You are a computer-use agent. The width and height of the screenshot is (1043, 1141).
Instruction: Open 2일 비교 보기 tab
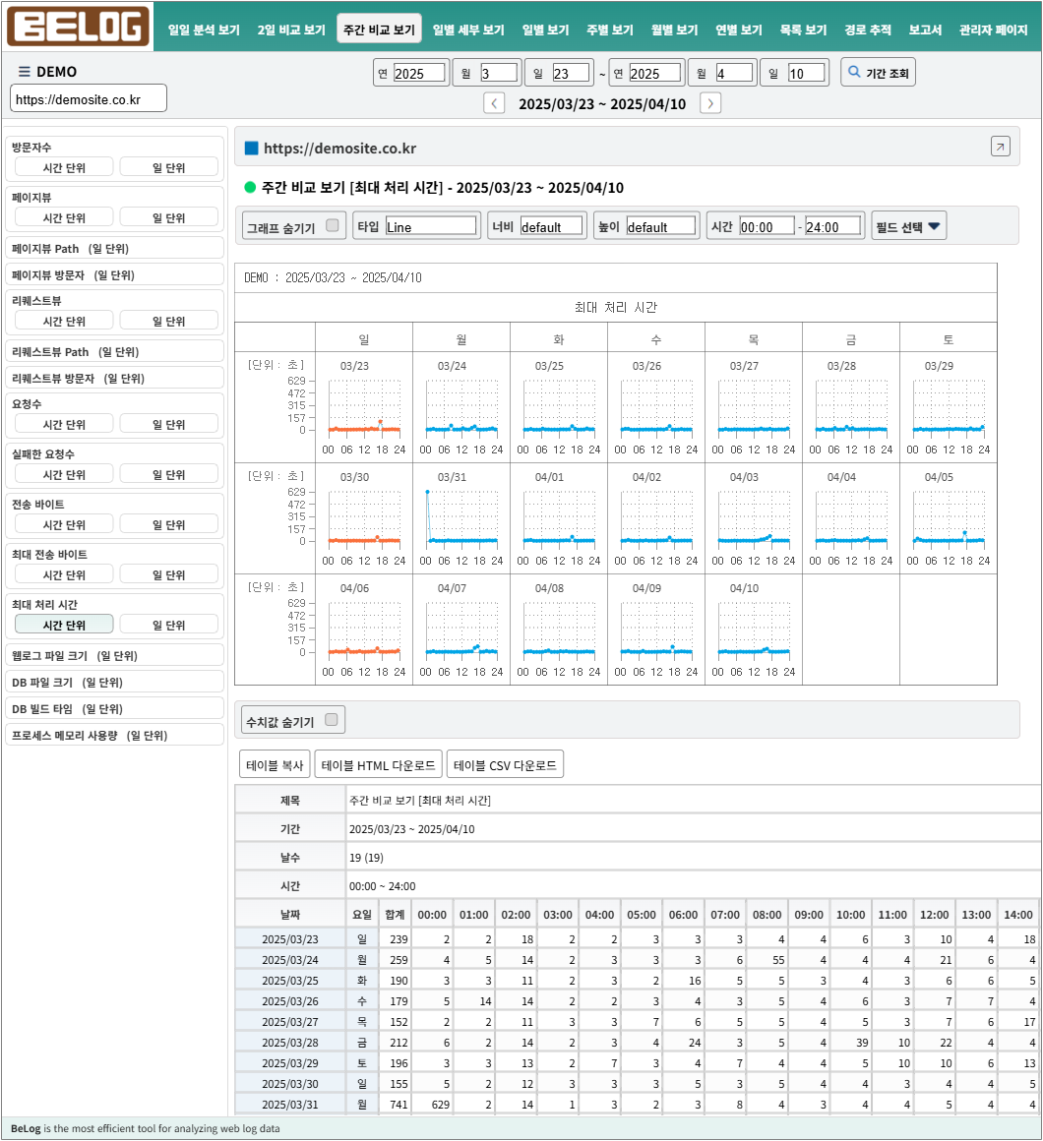pyautogui.click(x=291, y=30)
